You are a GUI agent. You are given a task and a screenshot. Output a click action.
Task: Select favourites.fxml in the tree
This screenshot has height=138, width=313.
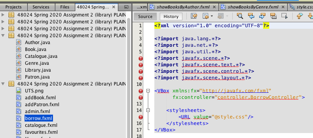click(41, 132)
